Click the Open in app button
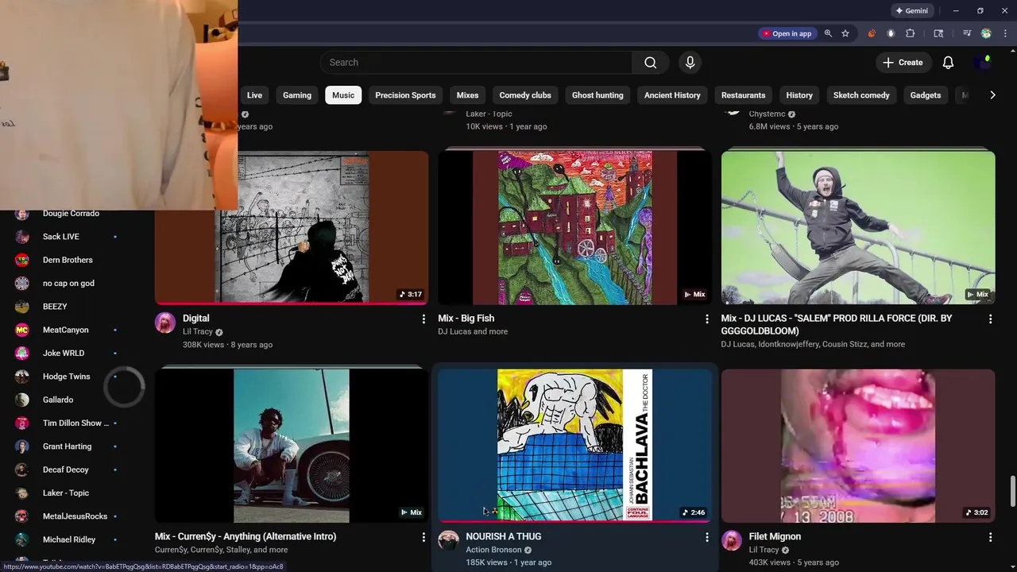This screenshot has width=1017, height=572. pyautogui.click(x=786, y=33)
